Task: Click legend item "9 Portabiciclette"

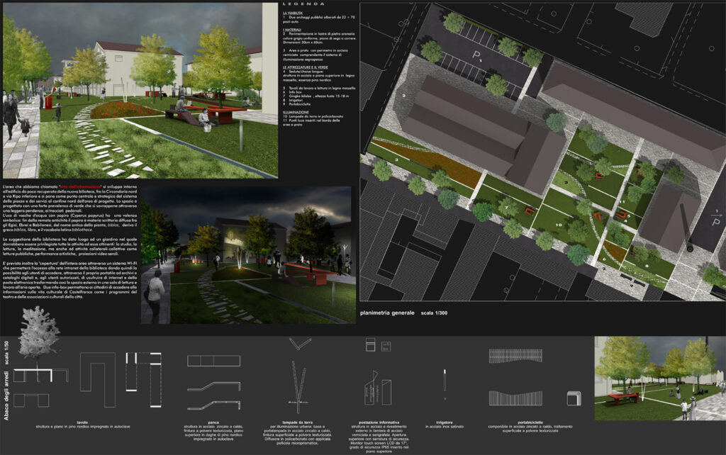Action: [x=296, y=103]
